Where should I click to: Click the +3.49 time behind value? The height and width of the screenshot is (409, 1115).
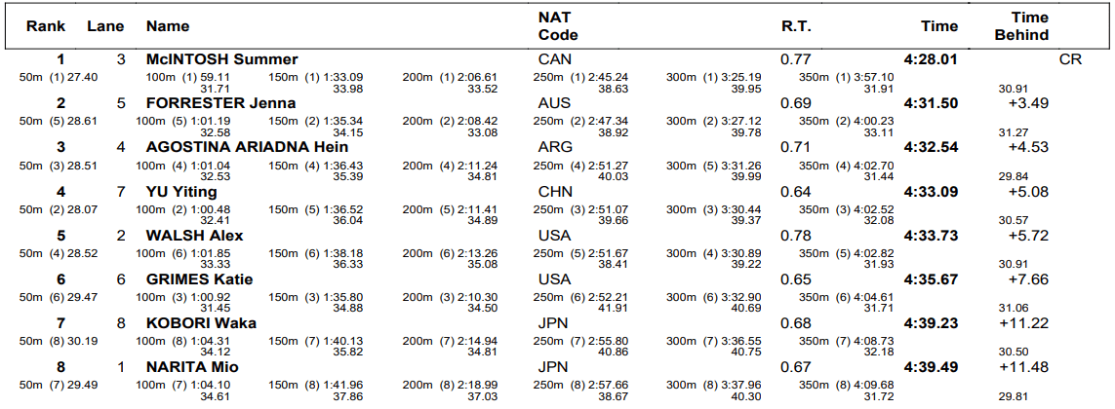pyautogui.click(x=1028, y=103)
